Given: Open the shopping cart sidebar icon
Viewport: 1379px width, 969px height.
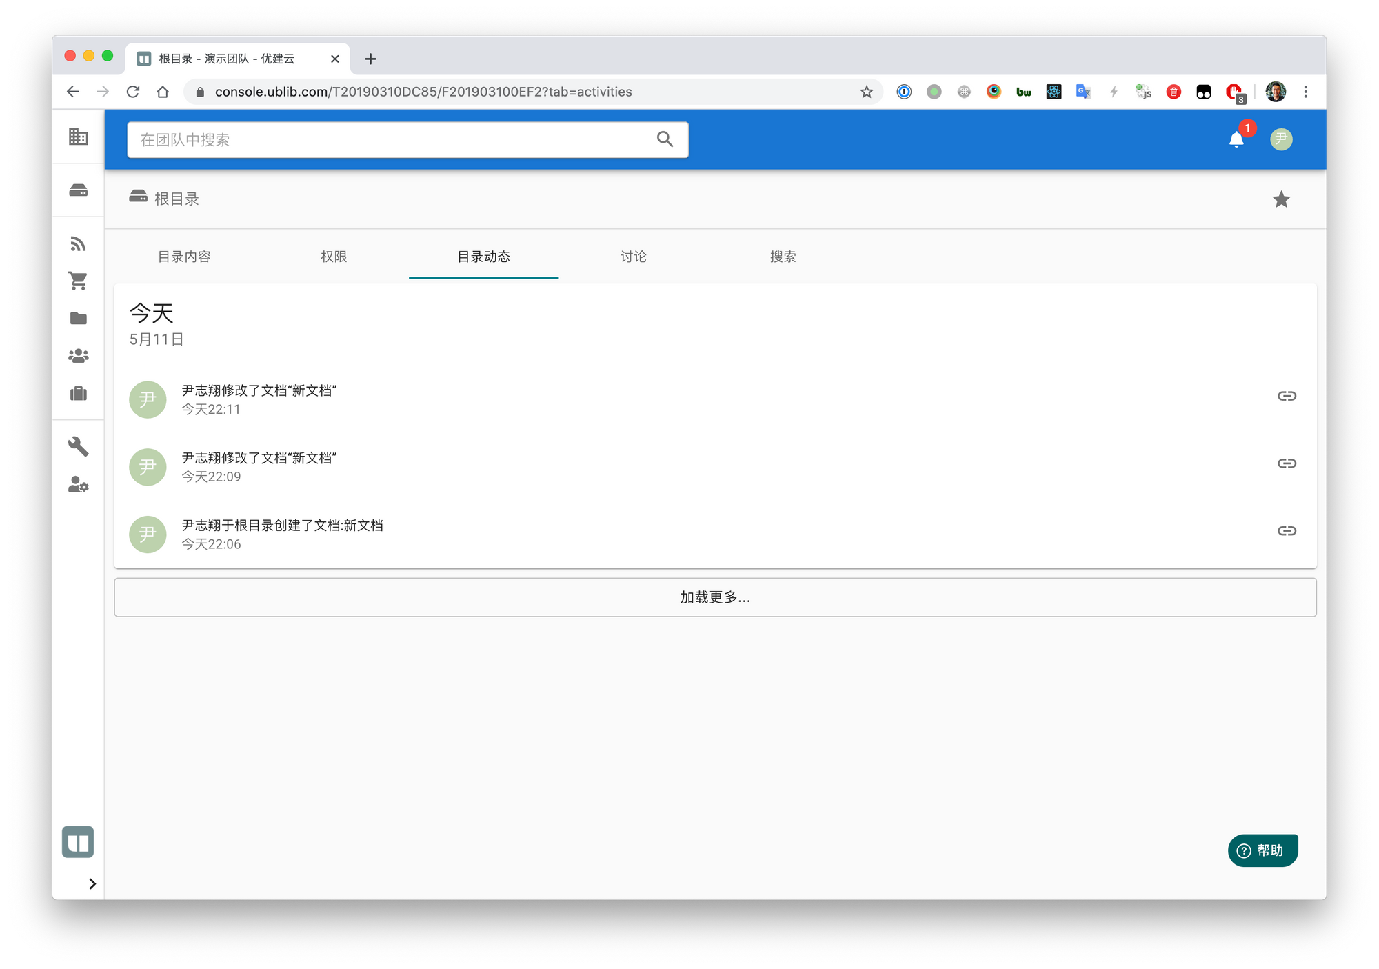Looking at the screenshot, I should [78, 281].
